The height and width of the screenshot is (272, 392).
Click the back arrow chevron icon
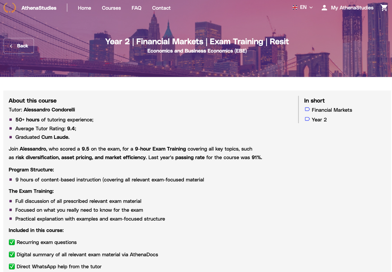(11, 46)
